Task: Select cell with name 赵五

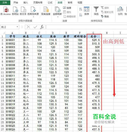Action: pyautogui.click(x=26, y=108)
